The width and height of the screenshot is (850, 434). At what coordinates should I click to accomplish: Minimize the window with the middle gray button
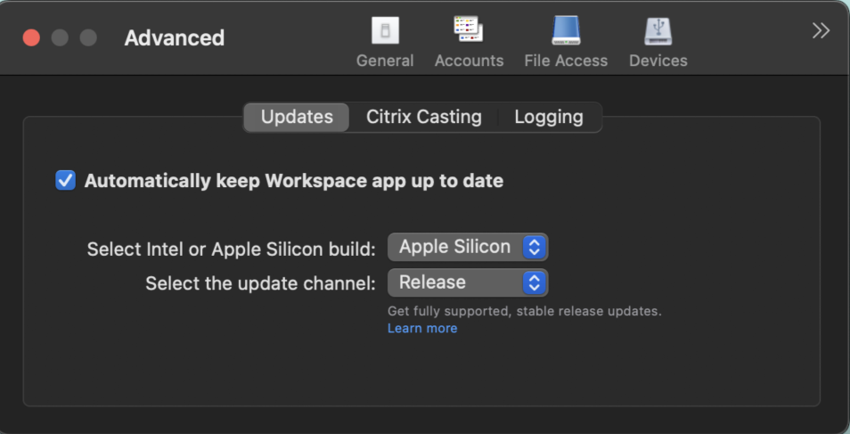pos(60,38)
